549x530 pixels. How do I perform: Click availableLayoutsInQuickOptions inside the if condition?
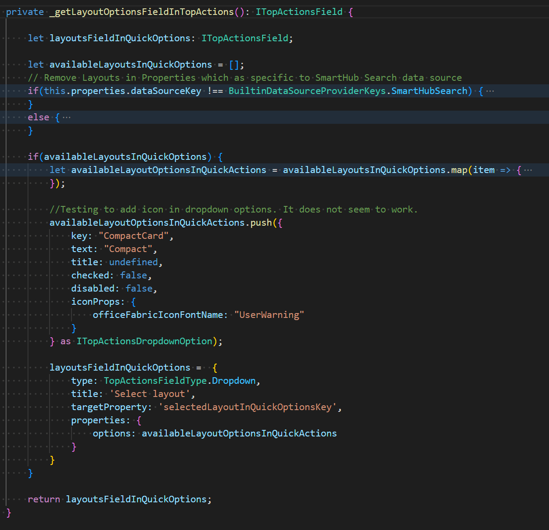click(126, 157)
